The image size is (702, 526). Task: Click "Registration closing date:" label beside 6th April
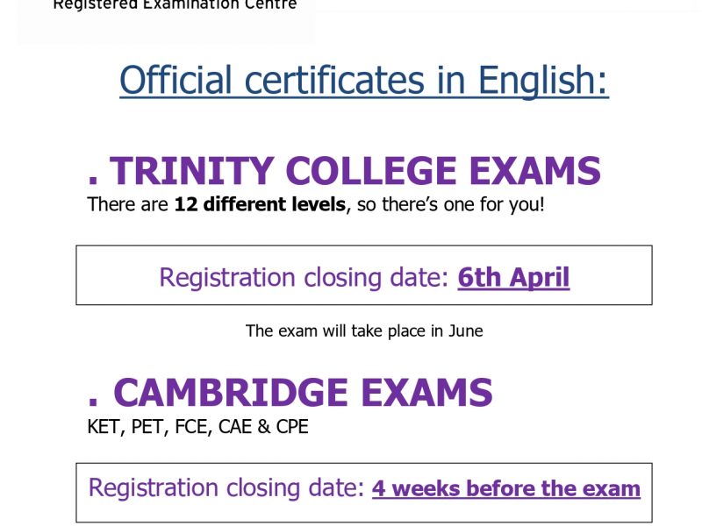(304, 277)
